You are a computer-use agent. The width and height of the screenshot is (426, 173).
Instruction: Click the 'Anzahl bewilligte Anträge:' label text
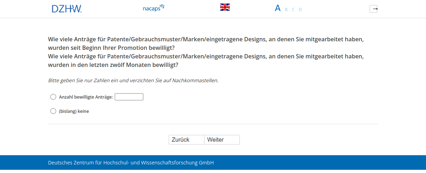(86, 97)
